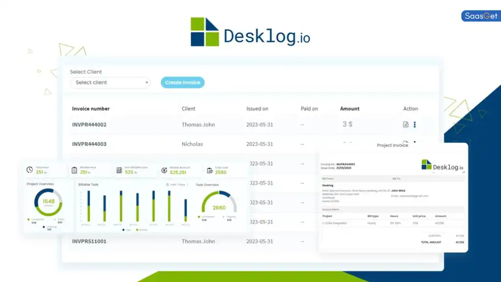The width and height of the screenshot is (501, 282).
Task: Click client name Nicholas
Action: tap(192, 144)
